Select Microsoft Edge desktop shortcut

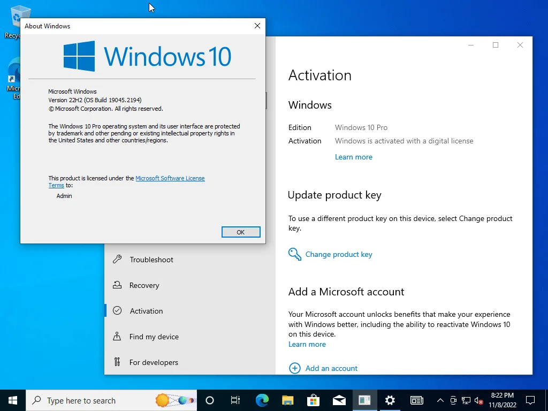[x=13, y=78]
